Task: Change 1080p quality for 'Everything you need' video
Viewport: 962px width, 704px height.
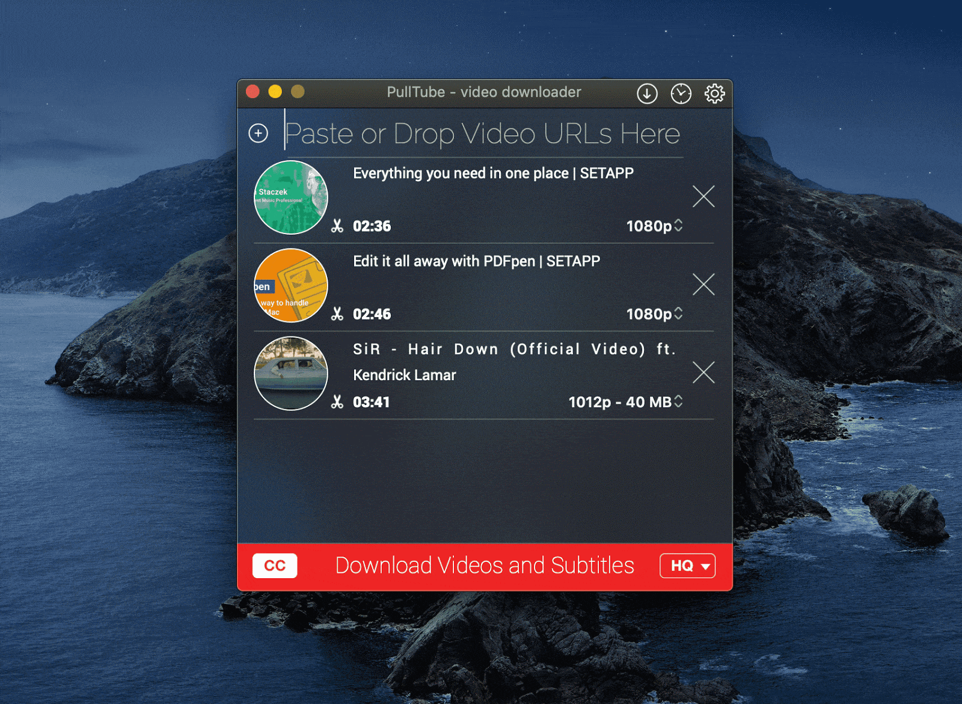Action: click(654, 226)
